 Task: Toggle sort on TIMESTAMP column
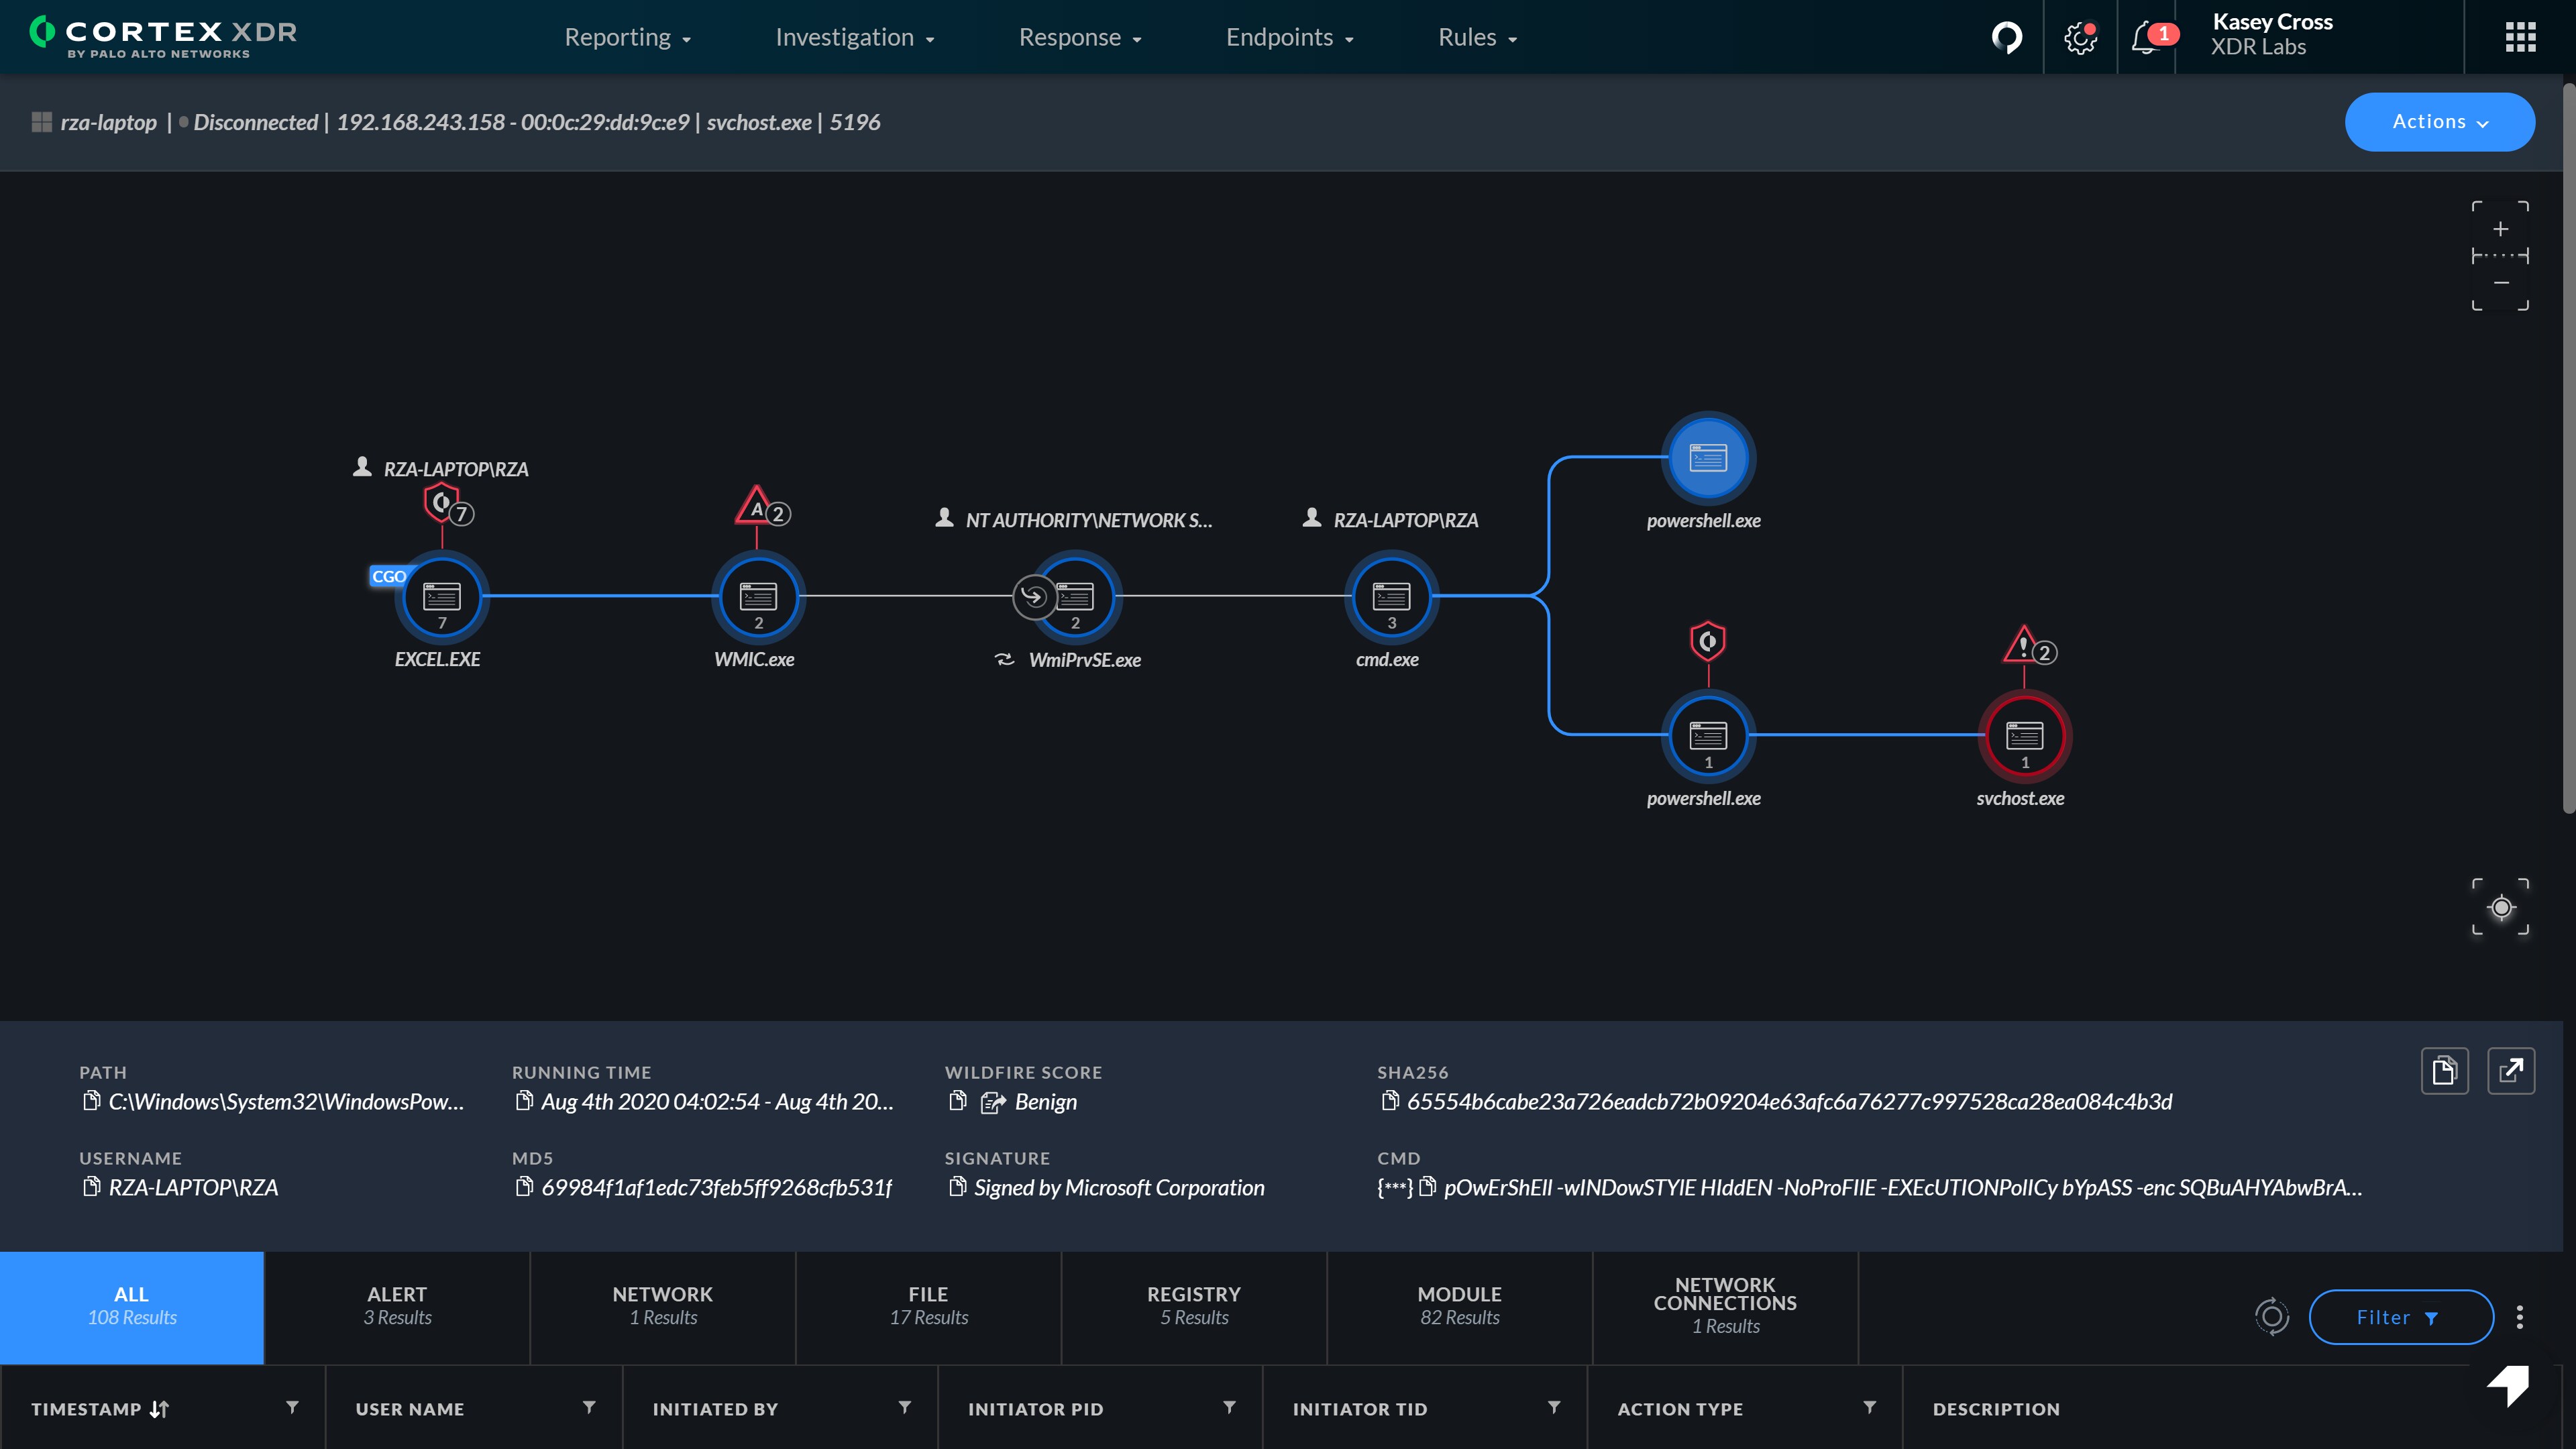(160, 1409)
